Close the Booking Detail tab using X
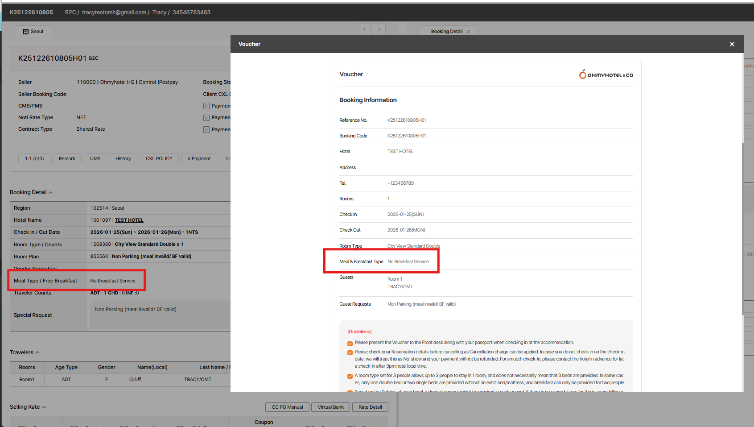 (468, 32)
